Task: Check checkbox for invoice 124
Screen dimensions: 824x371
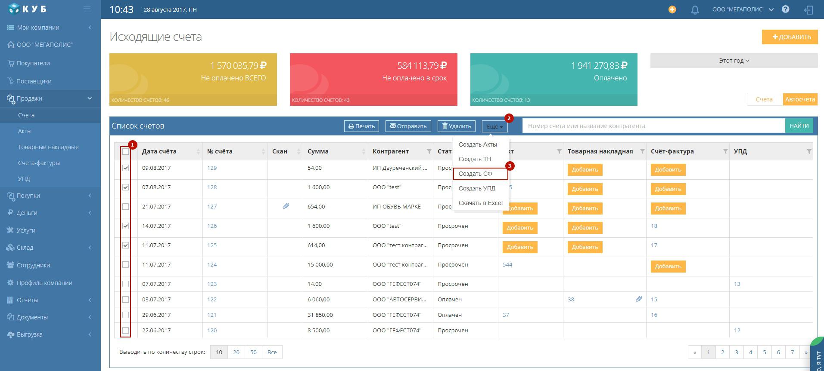Action: [125, 264]
